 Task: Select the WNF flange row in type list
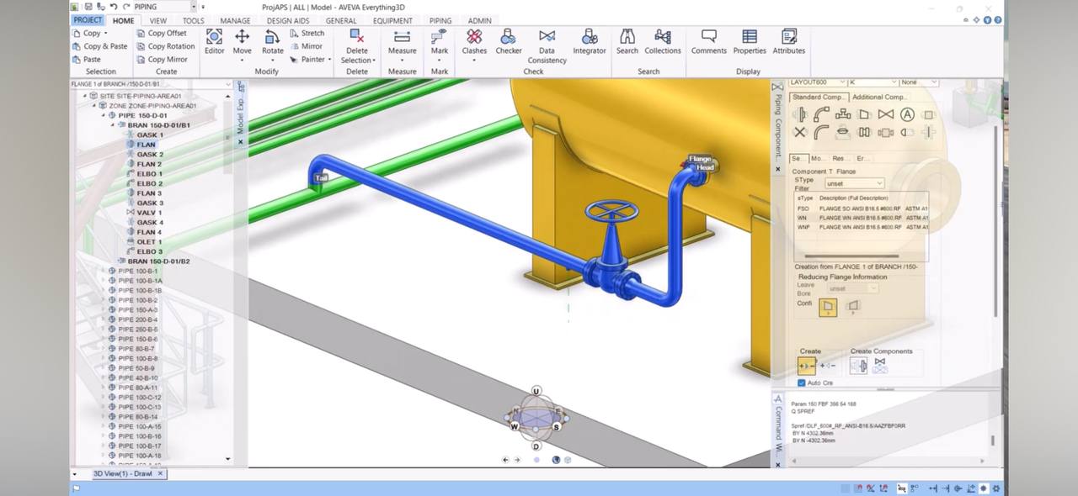tap(862, 227)
